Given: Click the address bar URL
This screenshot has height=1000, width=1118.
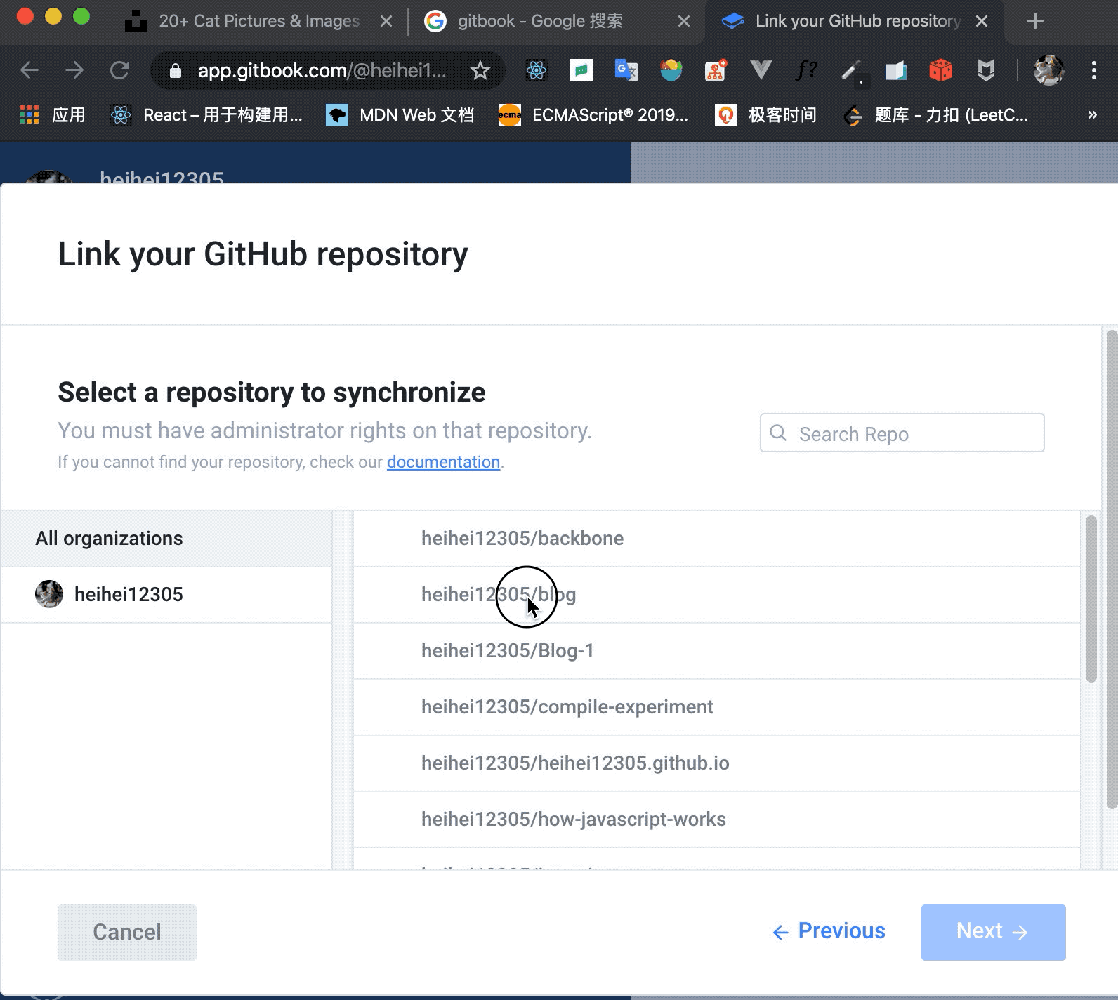Looking at the screenshot, I should 322,70.
